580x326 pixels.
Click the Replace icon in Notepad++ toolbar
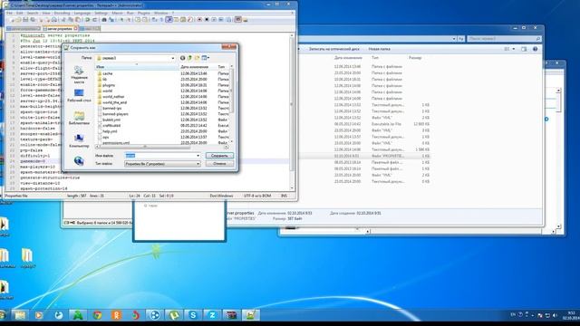coord(111,20)
